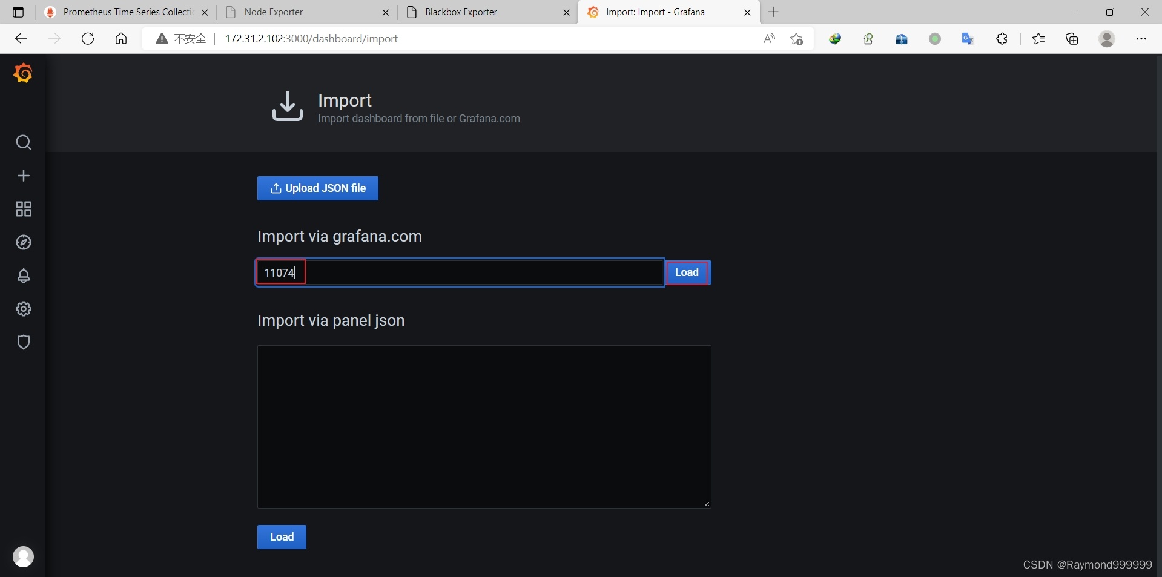Add this page to favorites

click(x=797, y=39)
